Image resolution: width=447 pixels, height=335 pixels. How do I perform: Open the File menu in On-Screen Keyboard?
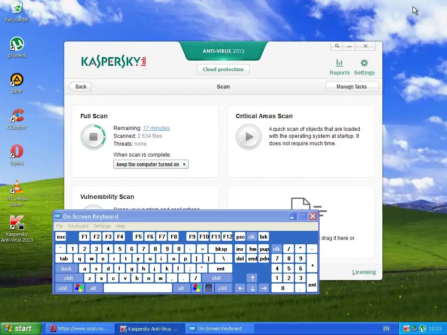[59, 226]
